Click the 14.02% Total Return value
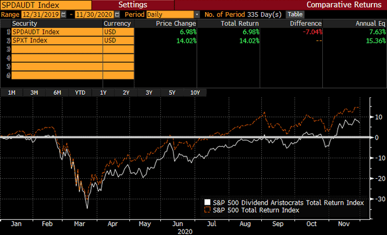Viewport: 387px width, 235px height. coord(249,40)
